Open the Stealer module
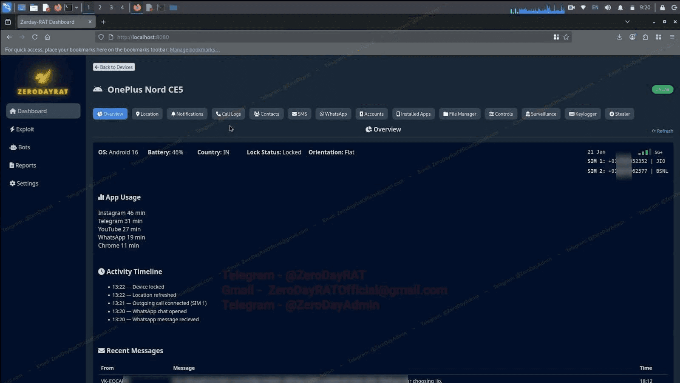The width and height of the screenshot is (680, 383). (x=619, y=114)
